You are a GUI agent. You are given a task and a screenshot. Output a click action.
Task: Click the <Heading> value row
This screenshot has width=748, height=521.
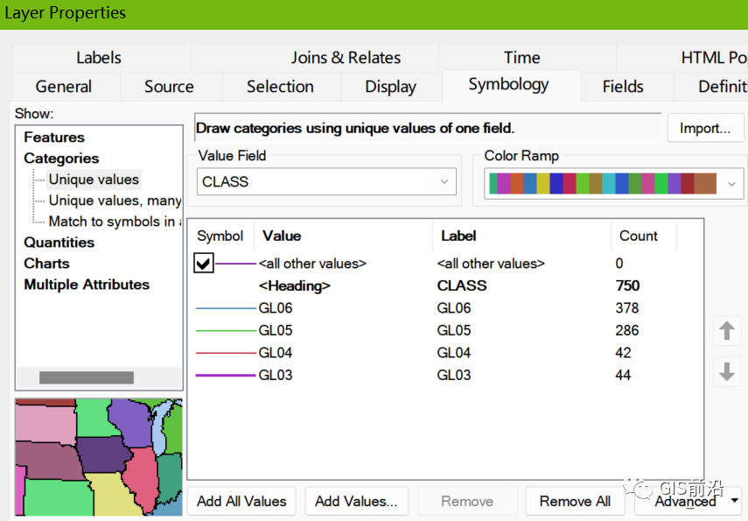pyautogui.click(x=294, y=285)
